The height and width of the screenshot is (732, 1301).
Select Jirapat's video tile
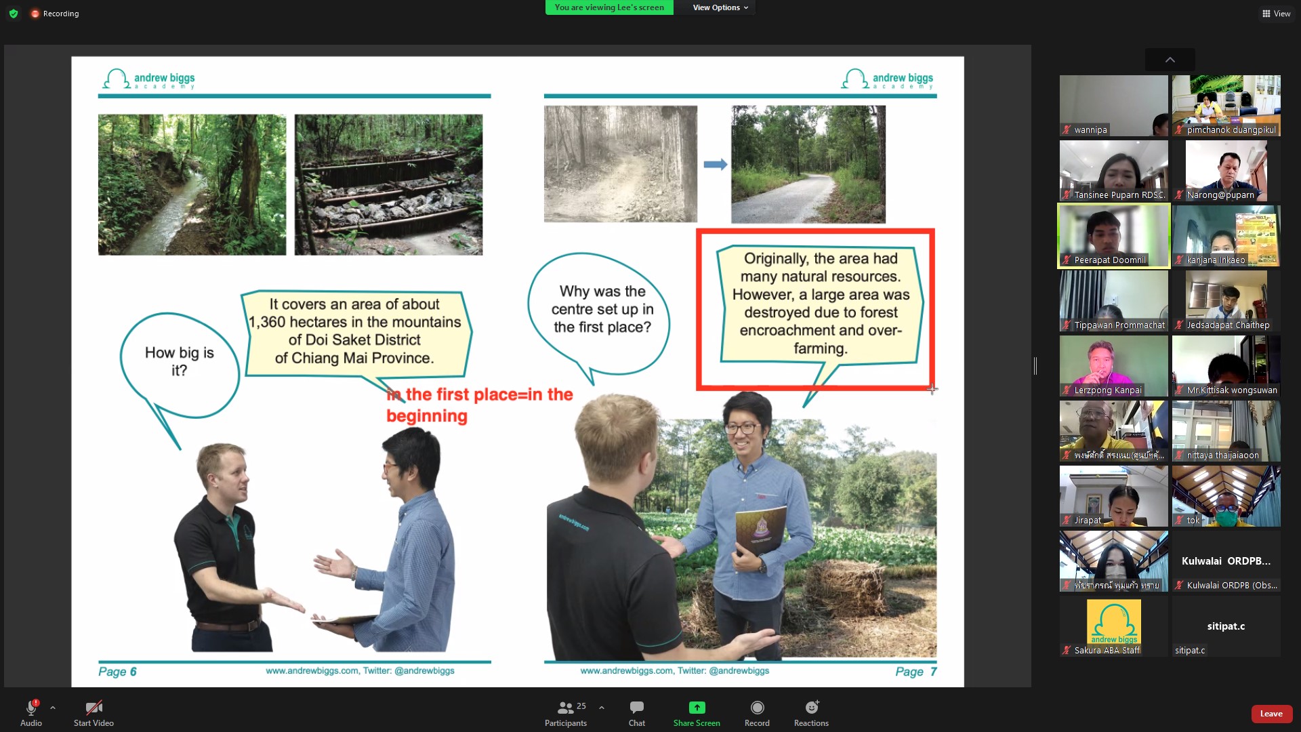pyautogui.click(x=1114, y=496)
